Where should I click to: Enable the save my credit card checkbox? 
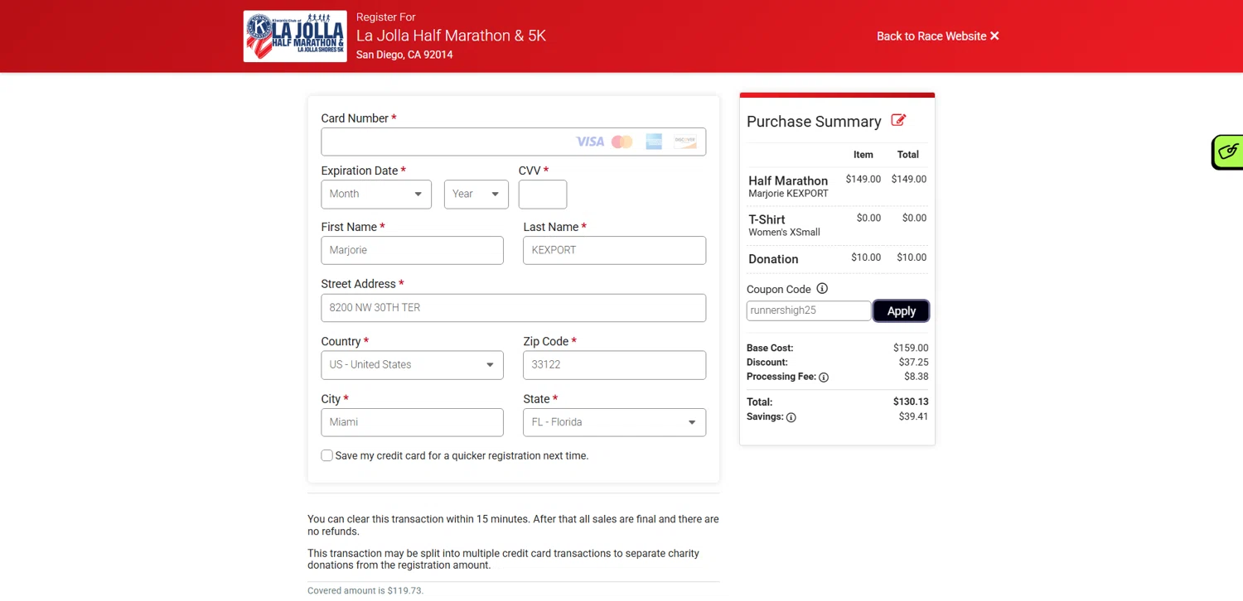(x=327, y=455)
